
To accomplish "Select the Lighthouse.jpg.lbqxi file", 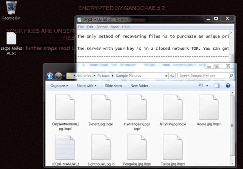I will point(101,150).
